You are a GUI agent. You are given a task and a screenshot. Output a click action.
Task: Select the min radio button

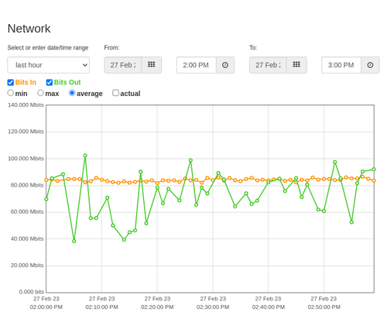tap(11, 93)
